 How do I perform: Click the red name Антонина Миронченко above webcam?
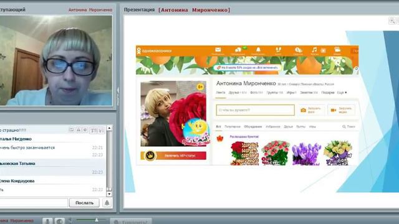[90, 10]
